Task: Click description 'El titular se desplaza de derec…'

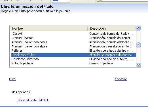Action: [111, 55]
